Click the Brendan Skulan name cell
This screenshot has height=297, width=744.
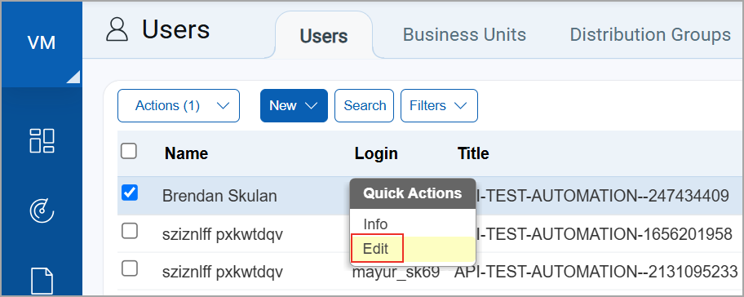(219, 196)
